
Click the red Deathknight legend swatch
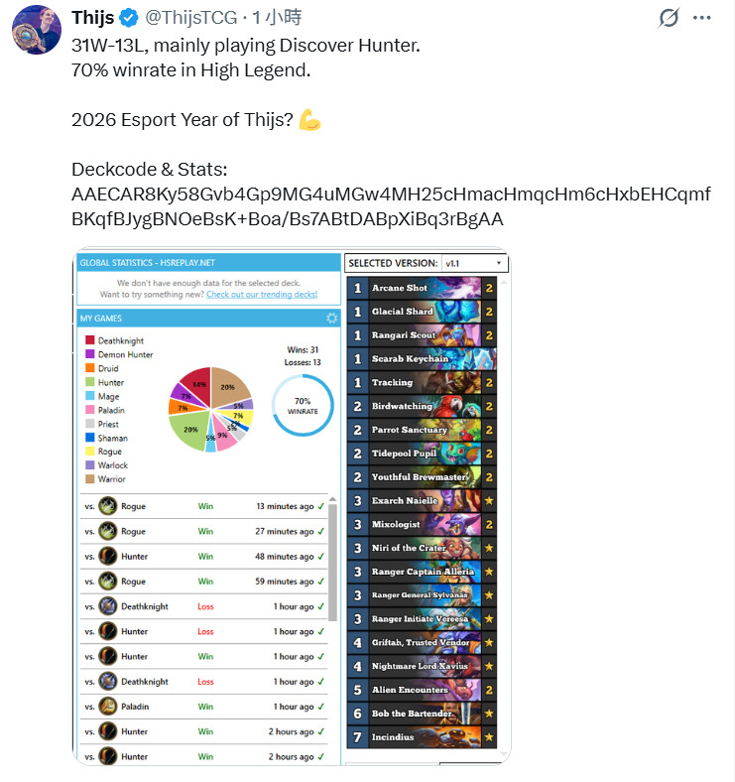[x=90, y=340]
